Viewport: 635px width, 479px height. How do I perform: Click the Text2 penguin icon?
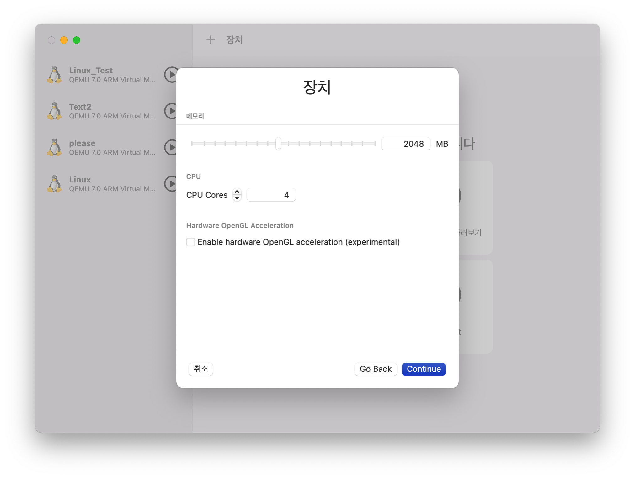pyautogui.click(x=55, y=111)
